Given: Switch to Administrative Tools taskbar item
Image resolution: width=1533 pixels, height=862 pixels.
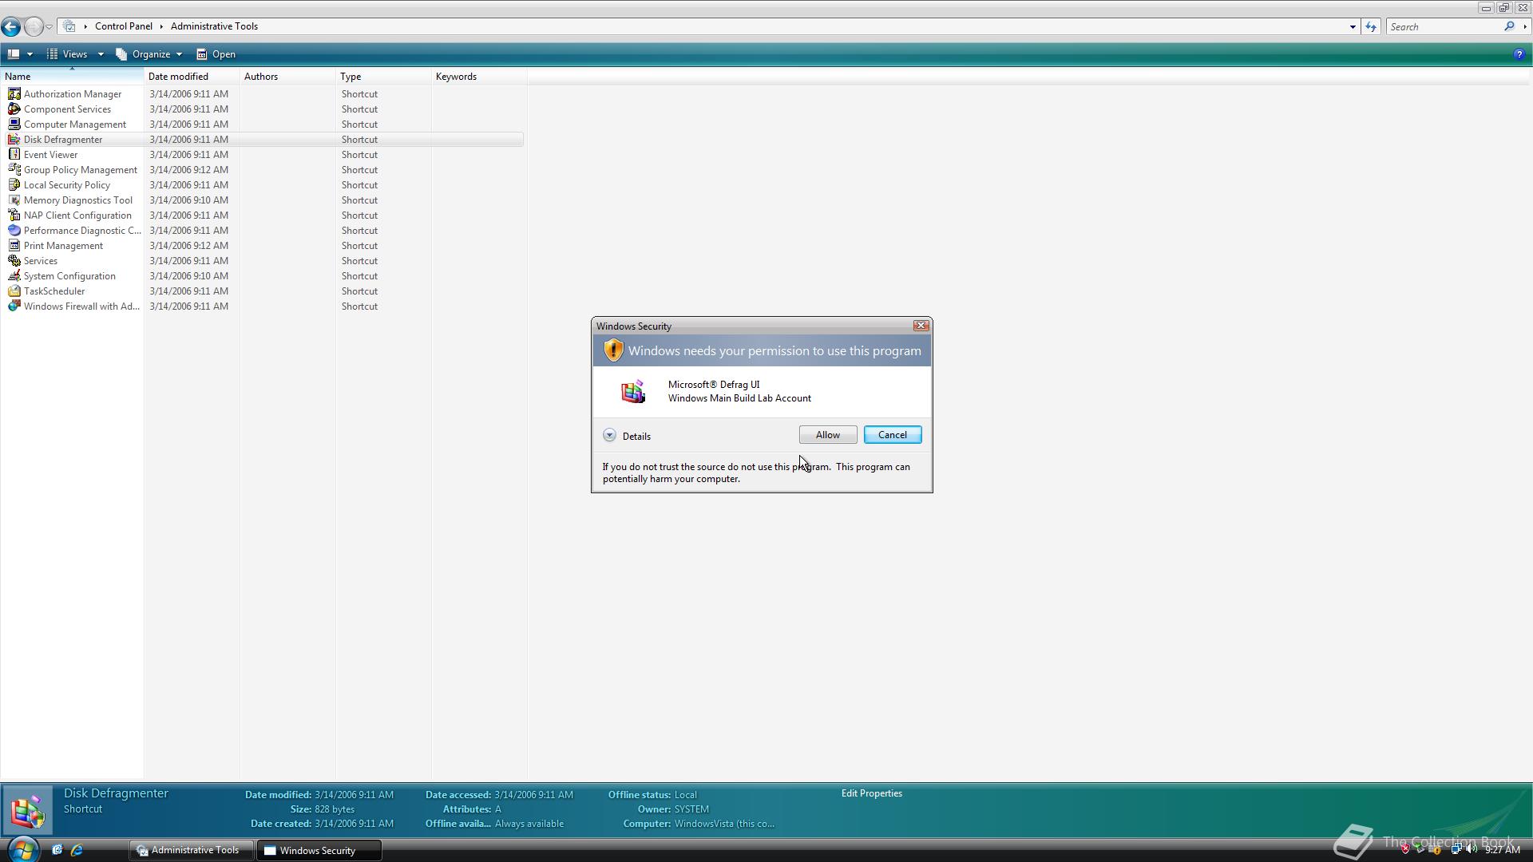Looking at the screenshot, I should [190, 850].
